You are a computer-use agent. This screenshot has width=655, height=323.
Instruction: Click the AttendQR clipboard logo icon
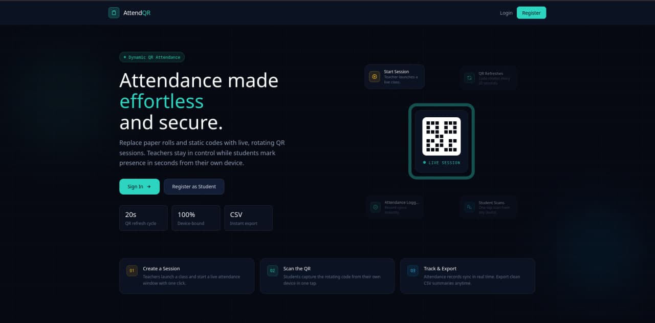point(114,13)
